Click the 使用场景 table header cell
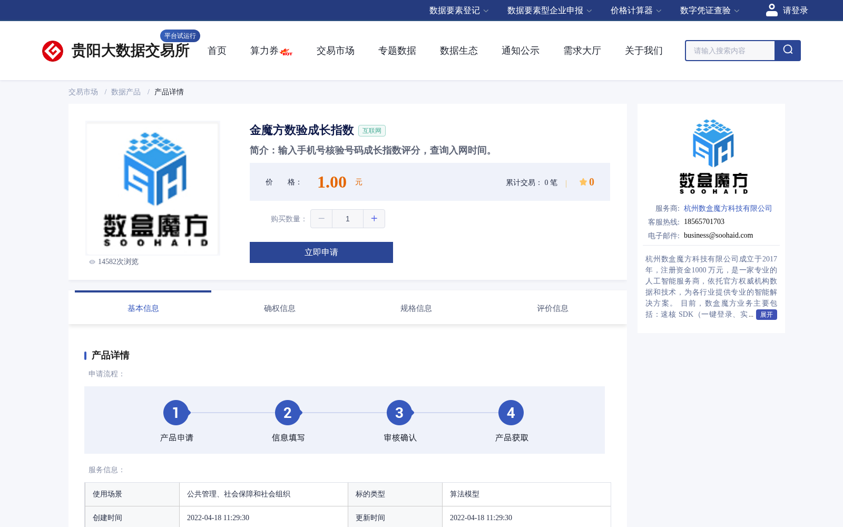This screenshot has width=843, height=527. (x=132, y=494)
